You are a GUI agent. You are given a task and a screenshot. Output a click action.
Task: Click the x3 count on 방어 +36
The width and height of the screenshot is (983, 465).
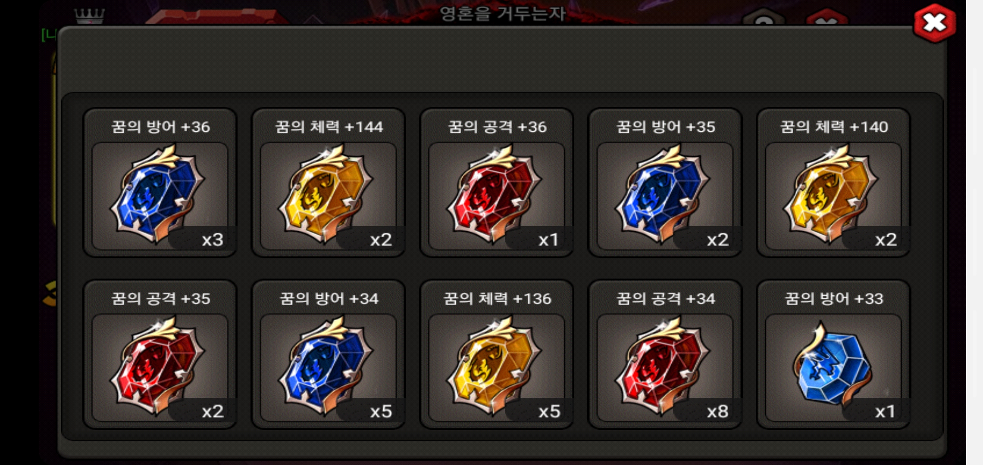tap(213, 240)
